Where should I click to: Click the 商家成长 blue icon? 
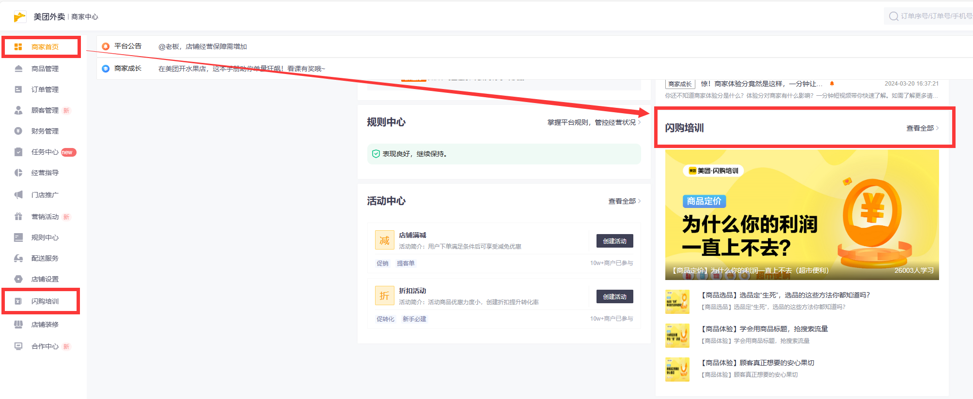pyautogui.click(x=106, y=69)
